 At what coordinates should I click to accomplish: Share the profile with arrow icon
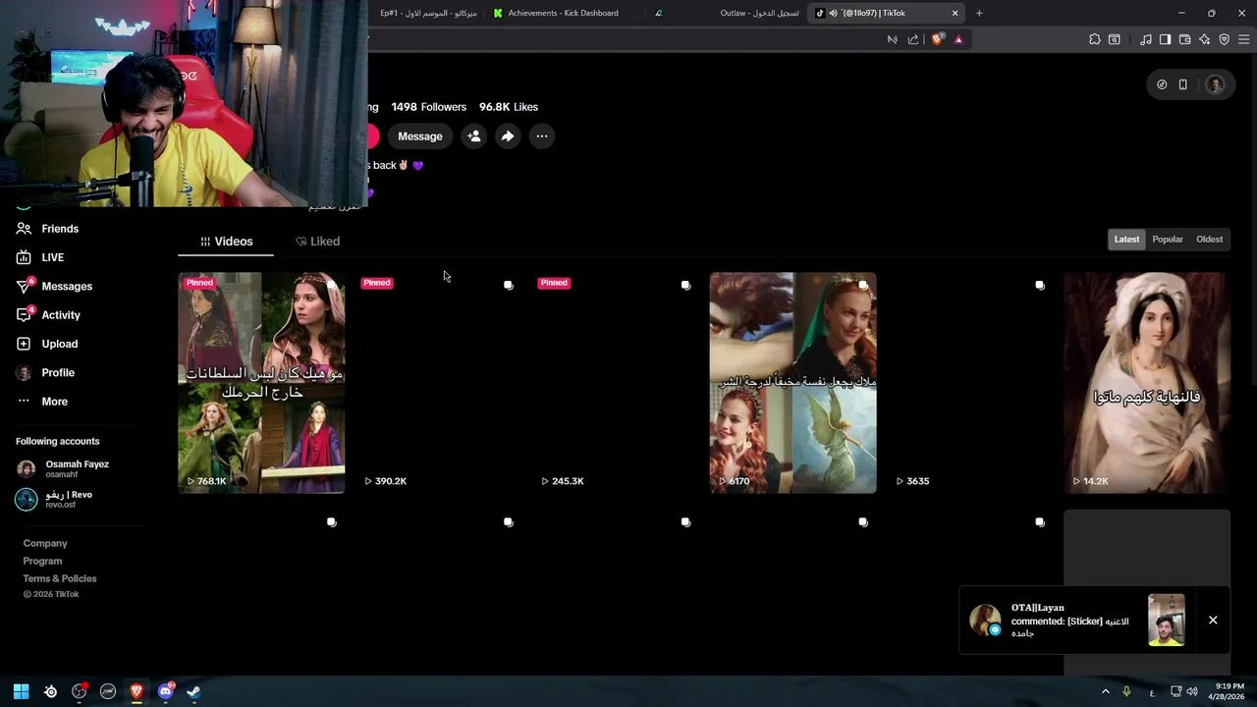coord(508,136)
